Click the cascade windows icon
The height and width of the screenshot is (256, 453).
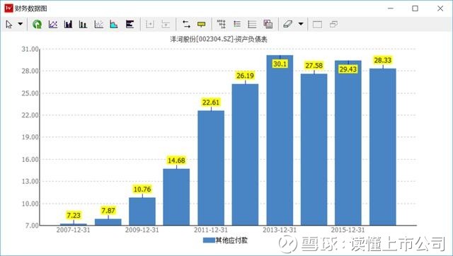pos(333,24)
